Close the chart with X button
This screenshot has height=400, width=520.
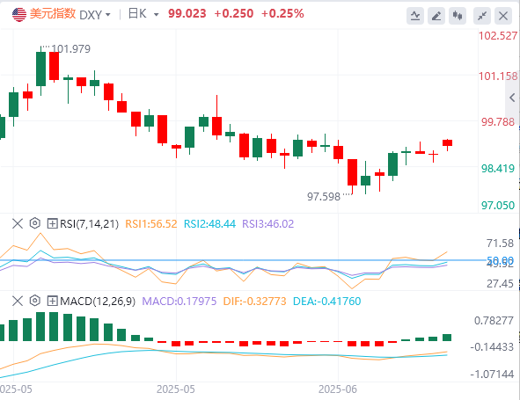click(503, 16)
